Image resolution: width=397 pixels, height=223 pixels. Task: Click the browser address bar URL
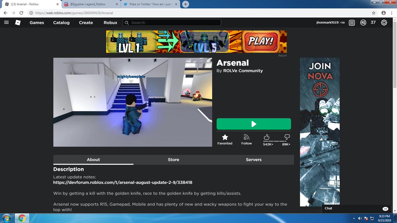[x=74, y=13]
